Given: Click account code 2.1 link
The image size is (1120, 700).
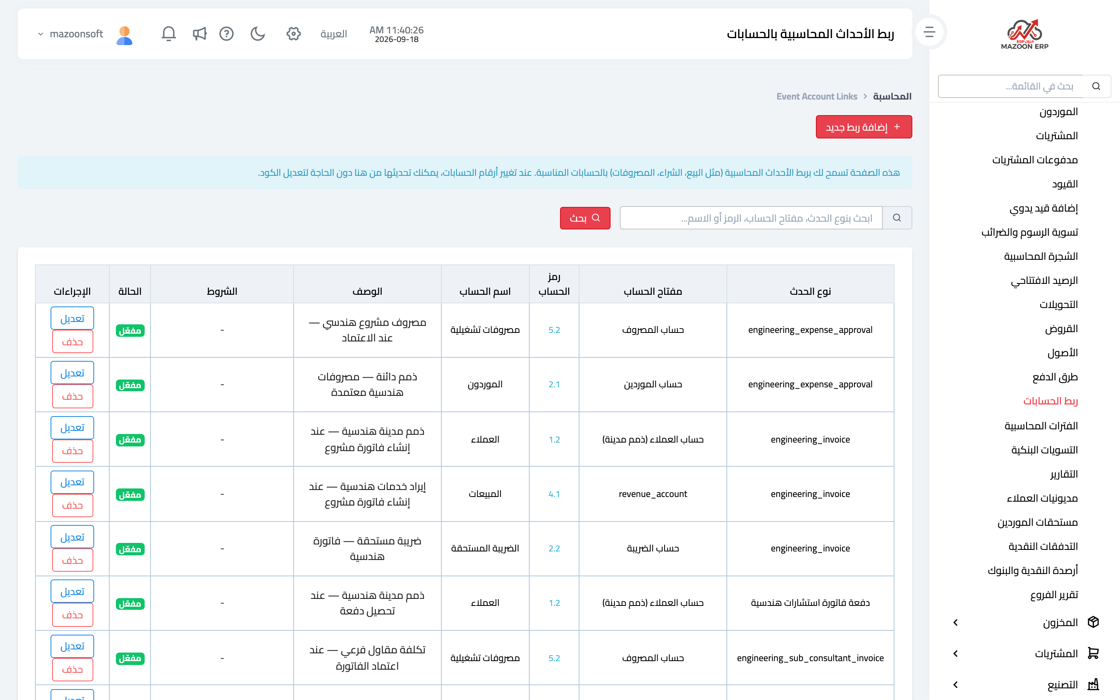Looking at the screenshot, I should pos(554,384).
